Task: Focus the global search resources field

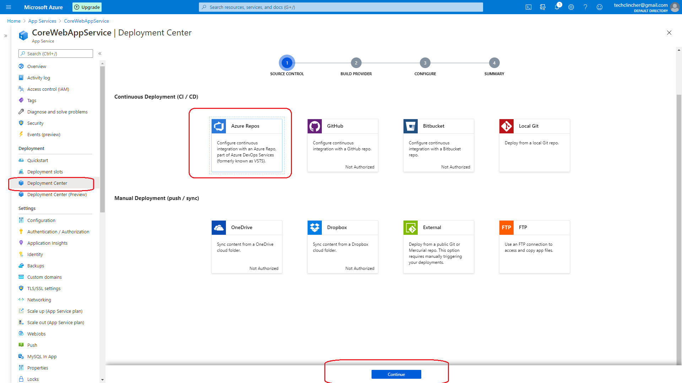Action: click(341, 7)
